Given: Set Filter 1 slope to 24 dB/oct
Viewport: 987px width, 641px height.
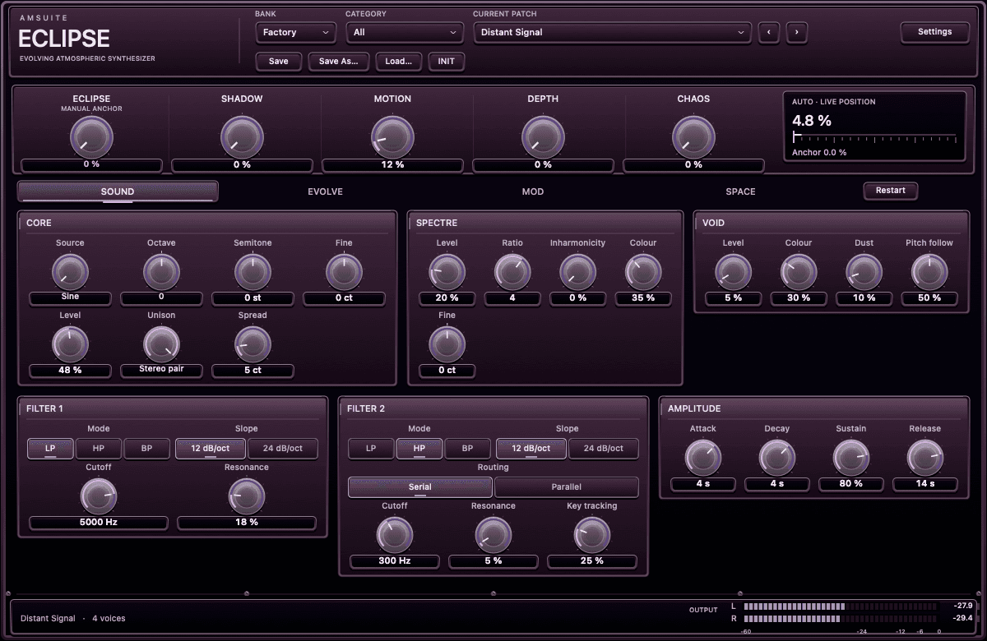Looking at the screenshot, I should (282, 449).
